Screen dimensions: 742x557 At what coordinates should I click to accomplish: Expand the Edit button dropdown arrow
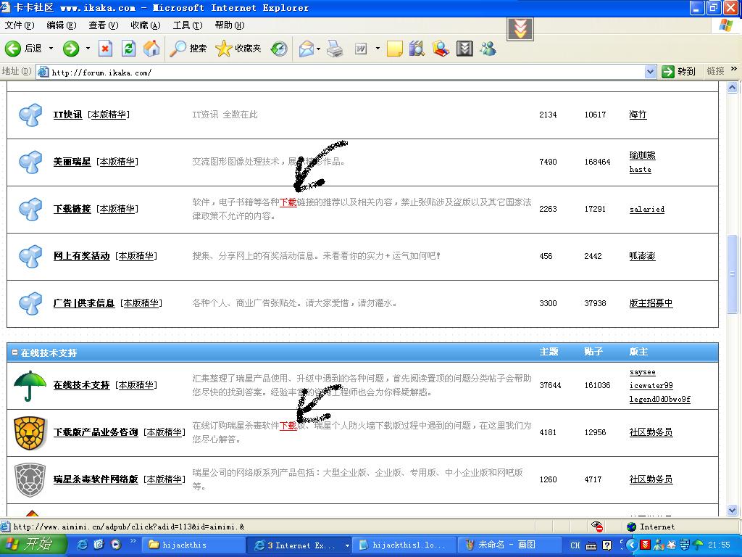coord(377,49)
